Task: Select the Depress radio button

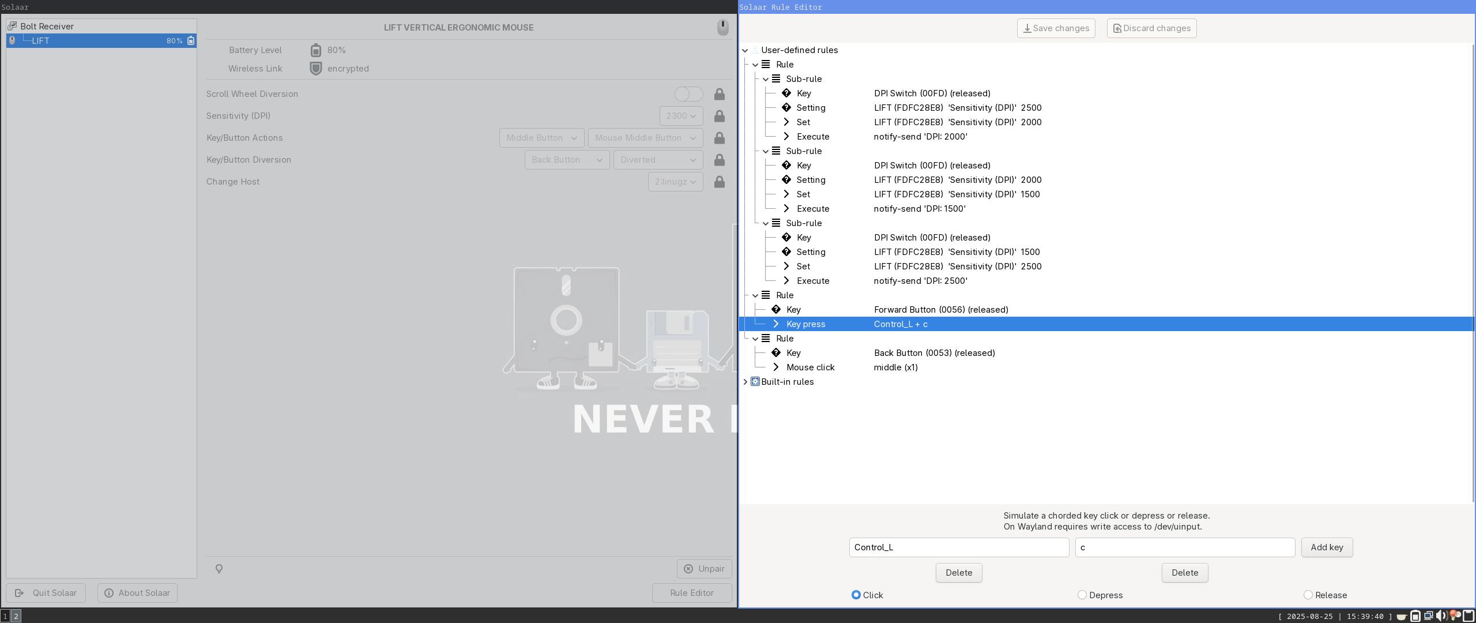Action: (1082, 595)
